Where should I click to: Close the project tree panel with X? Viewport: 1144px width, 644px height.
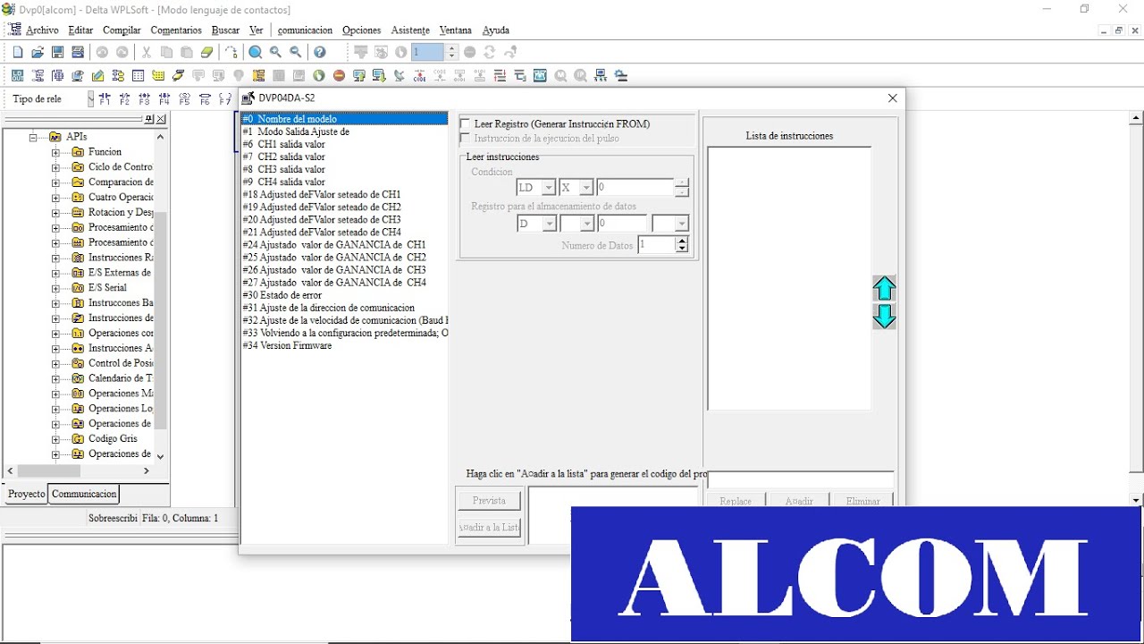click(161, 119)
